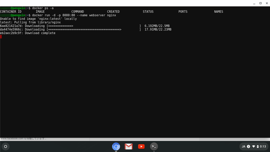Click the IMAGE column header text
This screenshot has height=152, width=270.
[40, 12]
